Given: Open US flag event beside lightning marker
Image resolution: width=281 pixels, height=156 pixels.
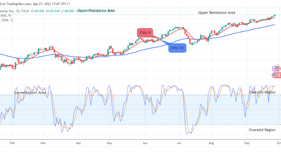Looking at the screenshot, I should [278, 69].
